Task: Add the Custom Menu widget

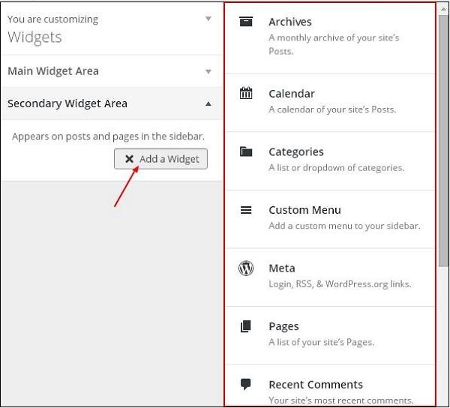Action: (304, 210)
